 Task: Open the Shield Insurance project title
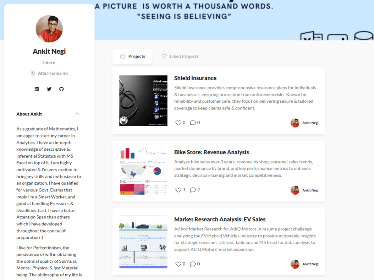click(195, 78)
